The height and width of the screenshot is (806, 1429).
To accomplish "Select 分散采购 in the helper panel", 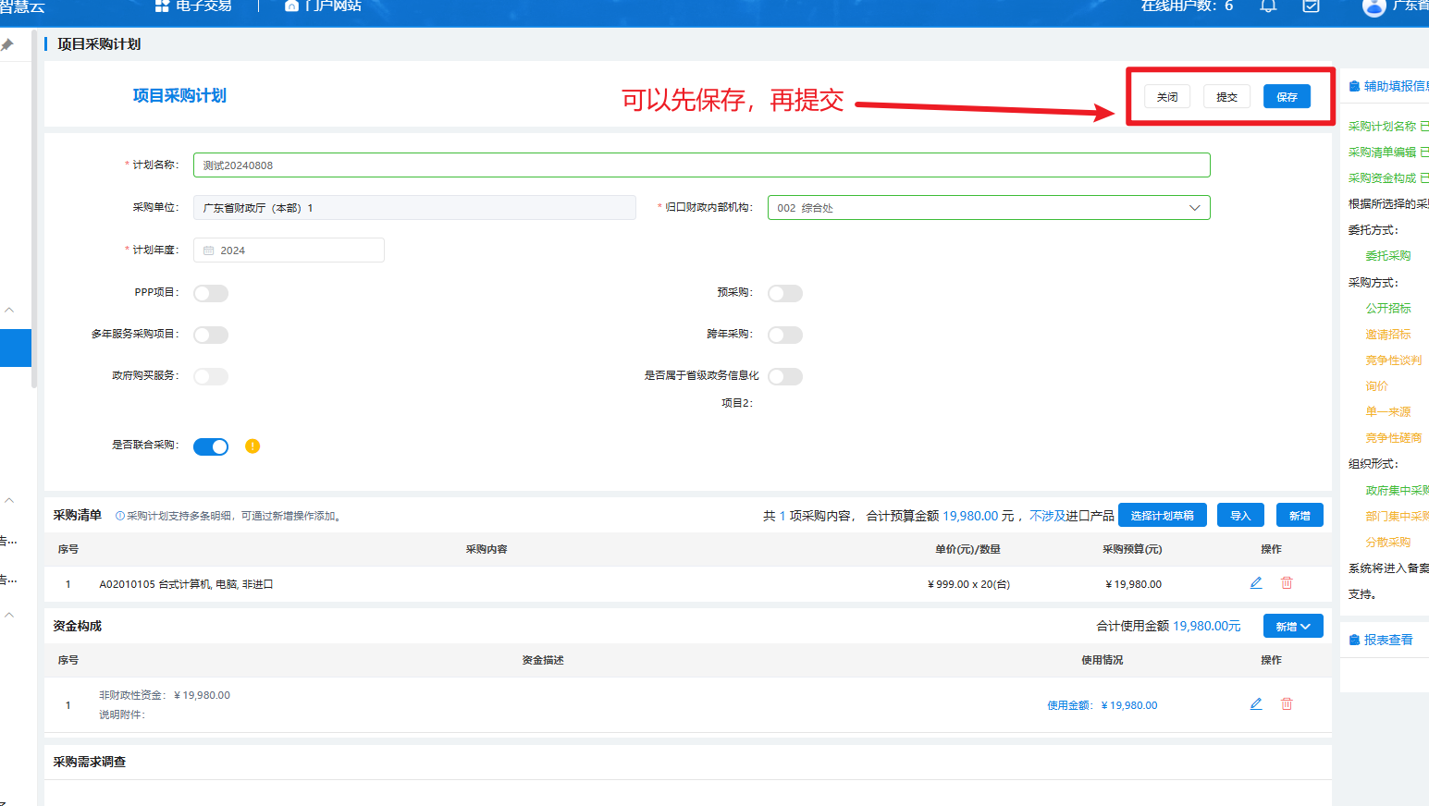I will 1388,543.
